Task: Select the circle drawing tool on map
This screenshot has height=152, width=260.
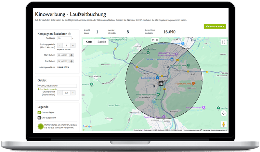Action: pyautogui.click(x=157, y=40)
